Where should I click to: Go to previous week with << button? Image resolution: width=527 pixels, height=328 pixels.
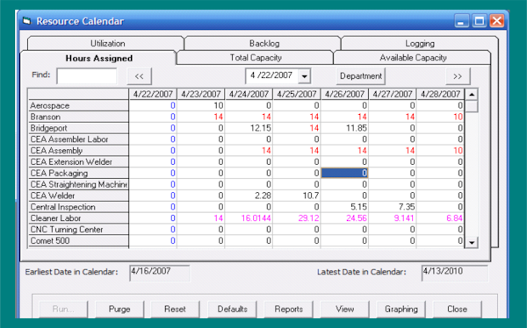click(x=139, y=76)
